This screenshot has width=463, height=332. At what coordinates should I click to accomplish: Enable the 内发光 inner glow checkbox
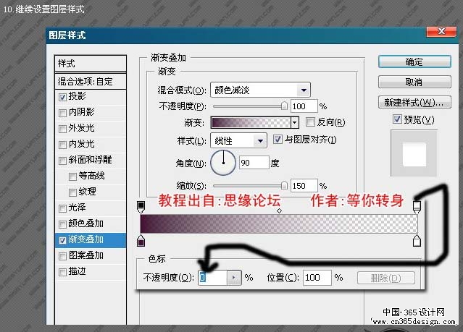coord(62,145)
